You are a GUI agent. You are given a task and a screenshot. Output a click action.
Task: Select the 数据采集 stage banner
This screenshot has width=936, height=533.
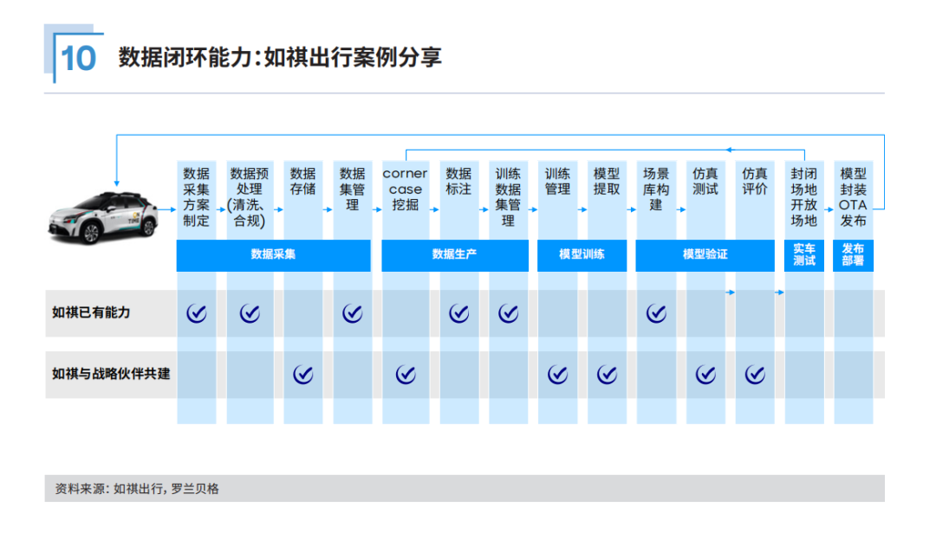point(273,255)
